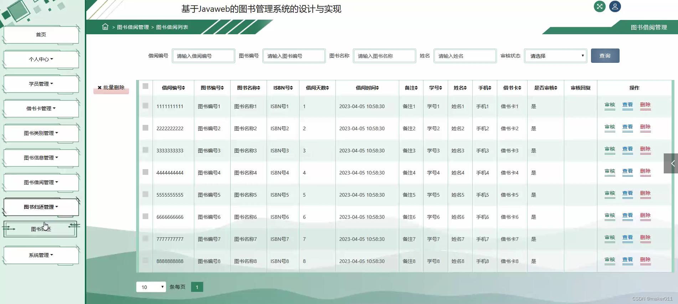Open the user profile icon
This screenshot has width=678, height=304.
tap(615, 6)
